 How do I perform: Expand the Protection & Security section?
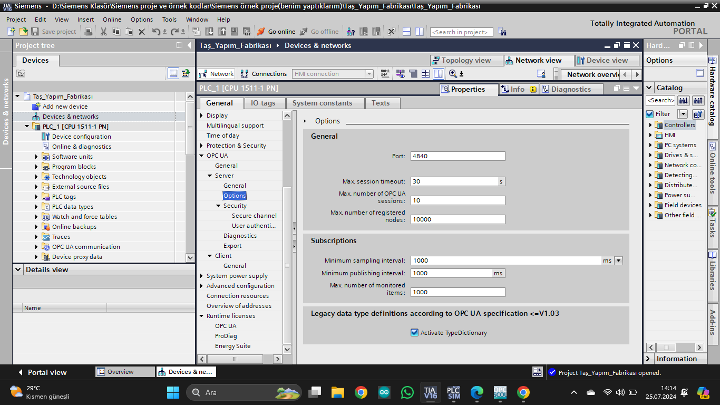201,146
